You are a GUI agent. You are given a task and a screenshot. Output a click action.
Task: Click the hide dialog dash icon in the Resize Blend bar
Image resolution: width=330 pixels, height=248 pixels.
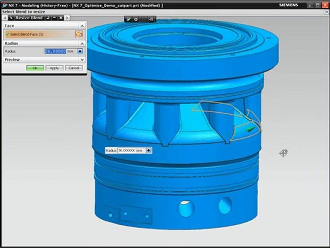(55, 18)
